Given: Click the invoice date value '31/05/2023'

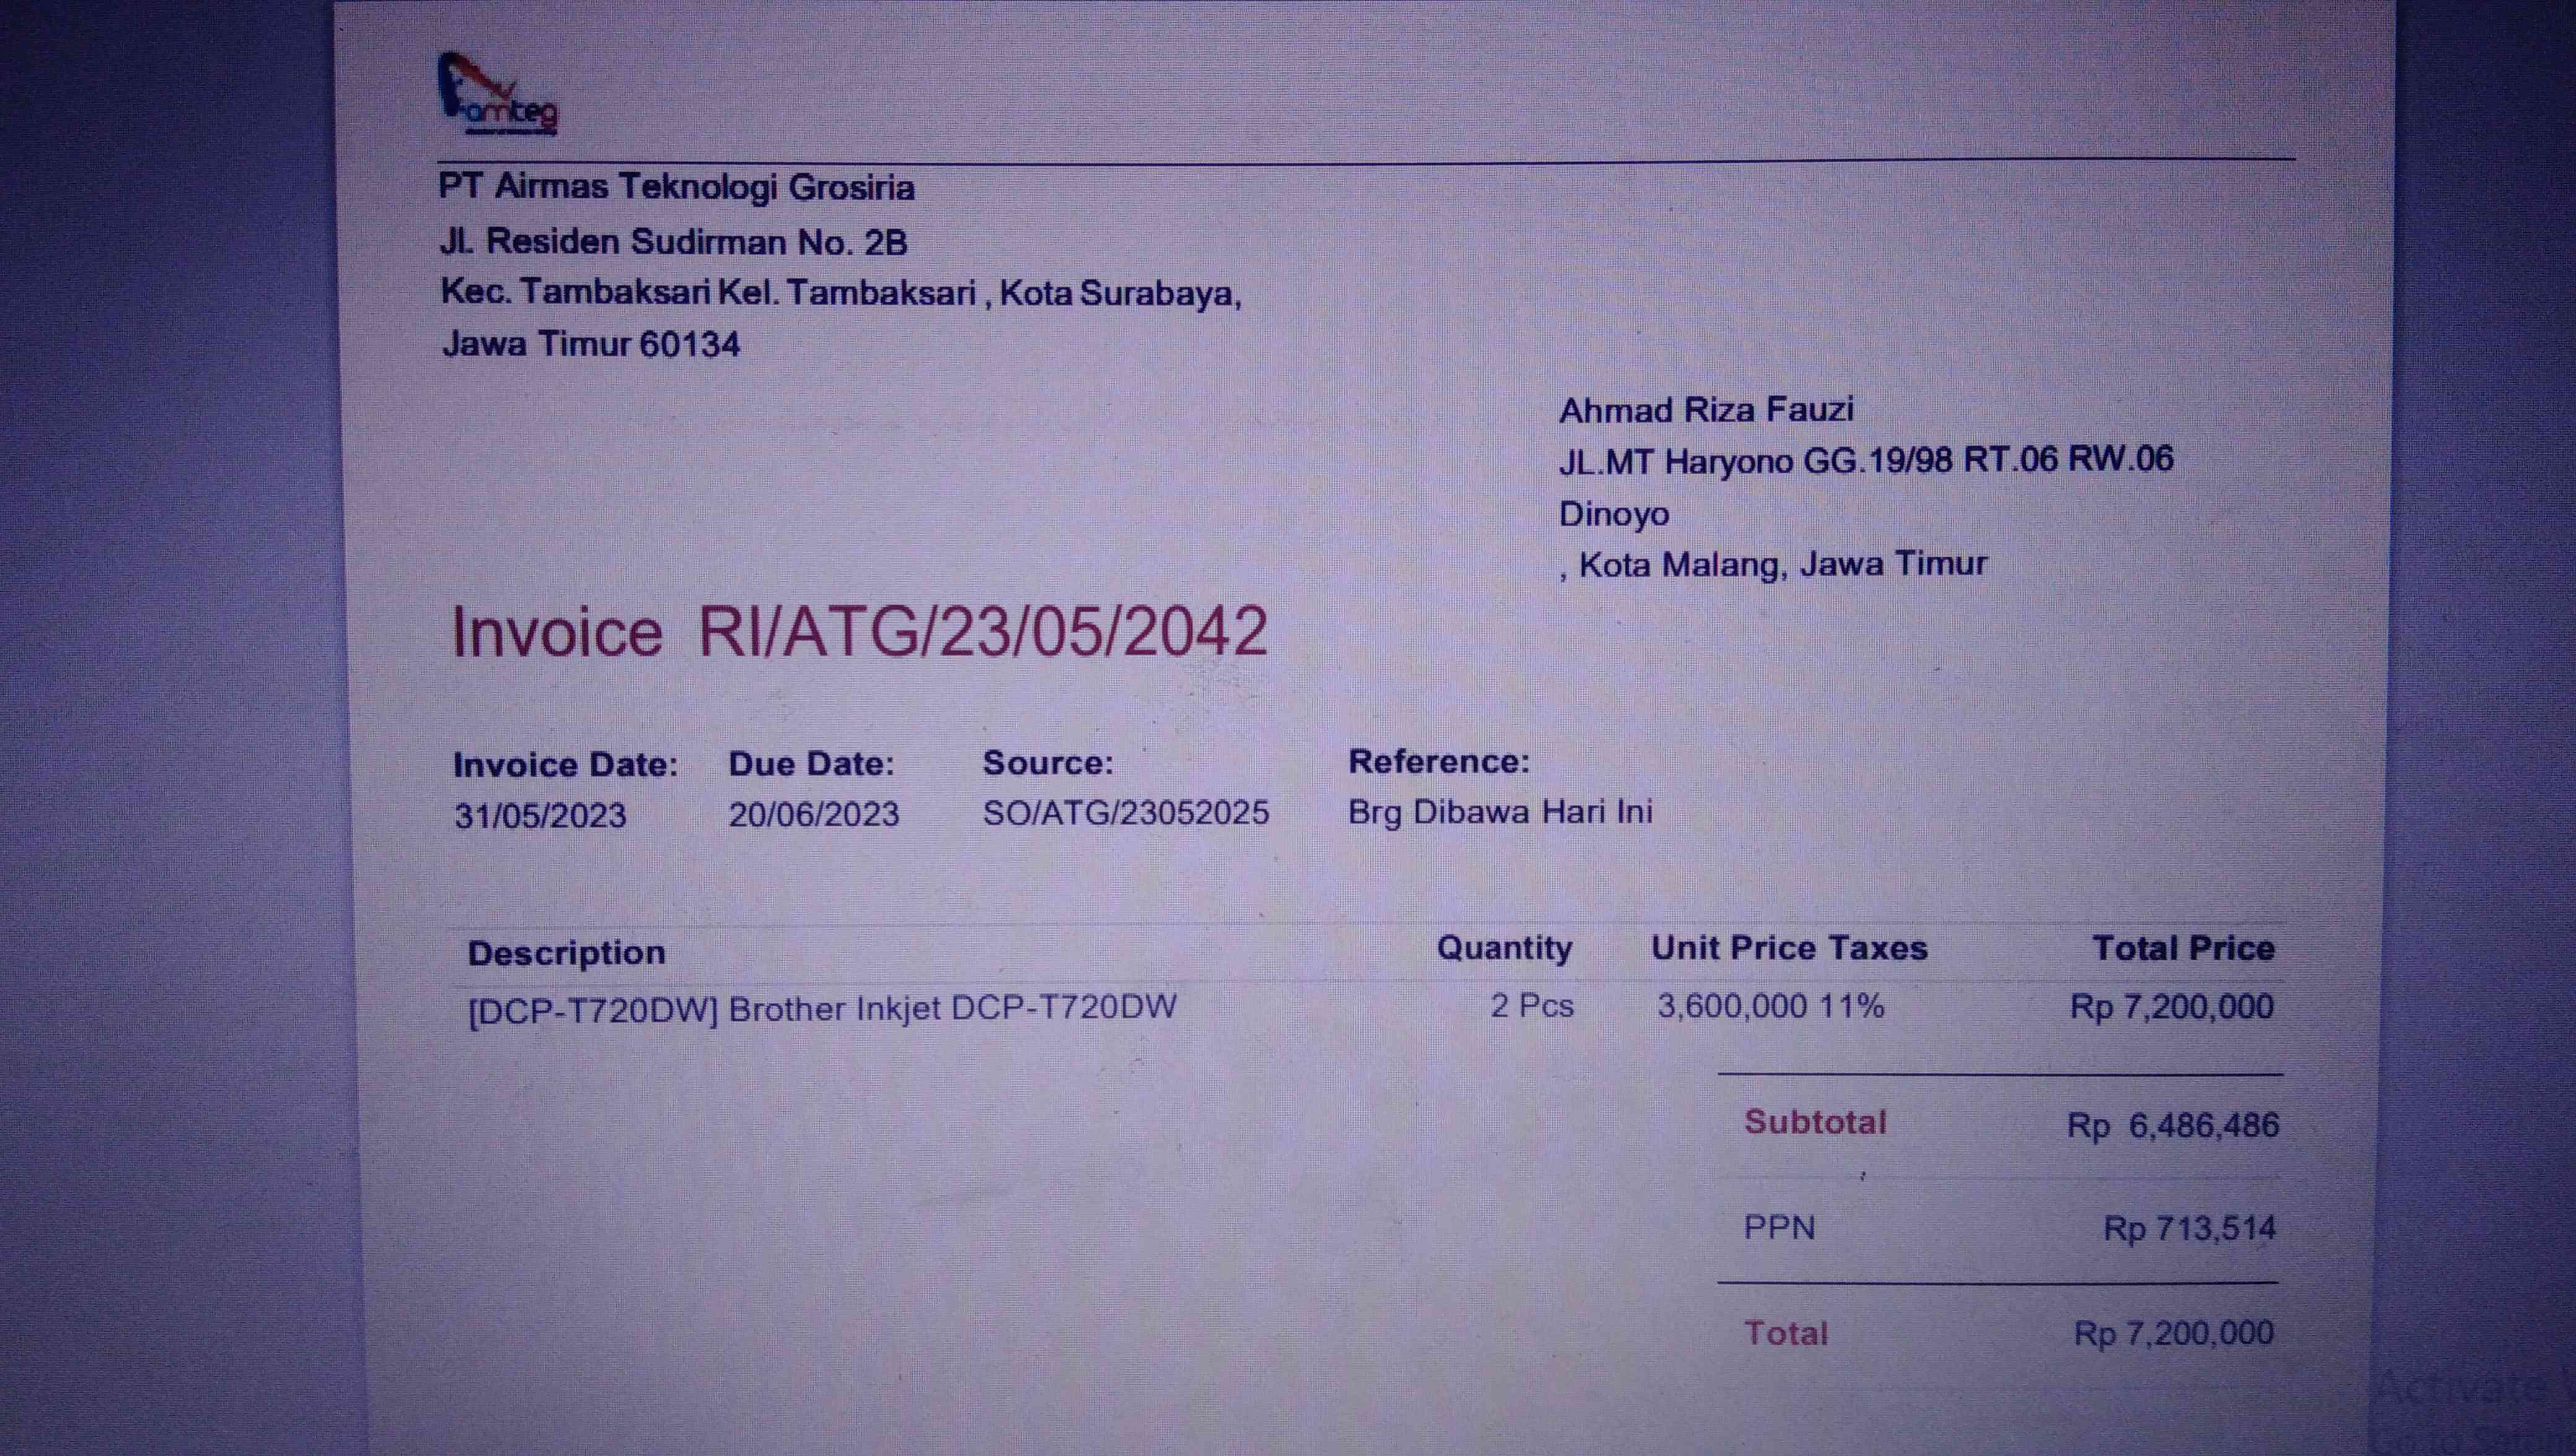Looking at the screenshot, I should click(x=540, y=815).
